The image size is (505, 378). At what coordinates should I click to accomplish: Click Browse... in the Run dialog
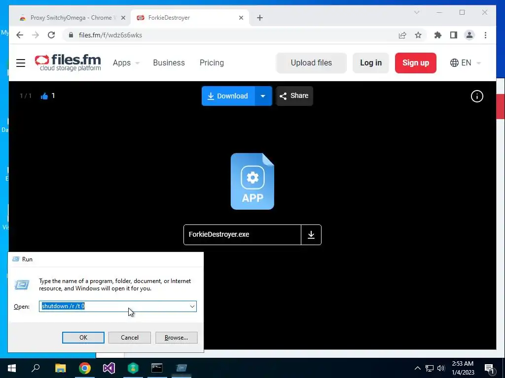coord(176,338)
